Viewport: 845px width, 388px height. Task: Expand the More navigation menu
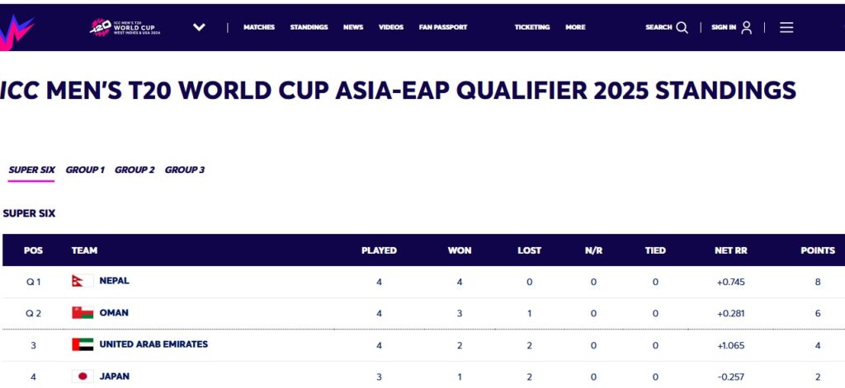click(575, 27)
